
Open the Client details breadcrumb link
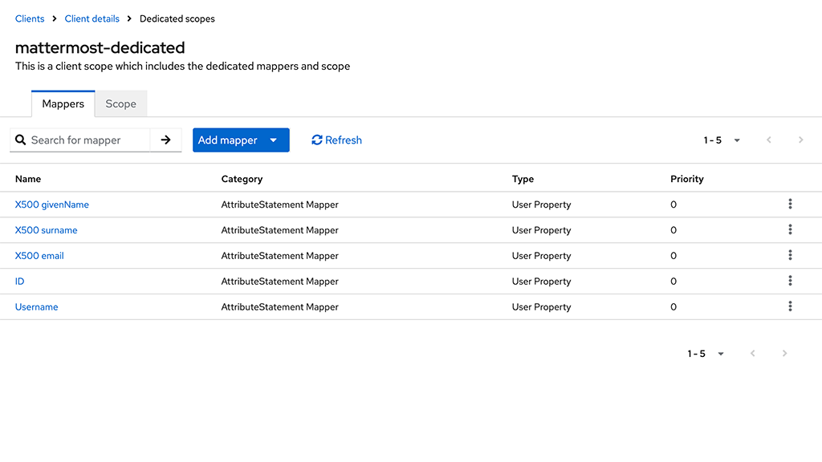92,18
